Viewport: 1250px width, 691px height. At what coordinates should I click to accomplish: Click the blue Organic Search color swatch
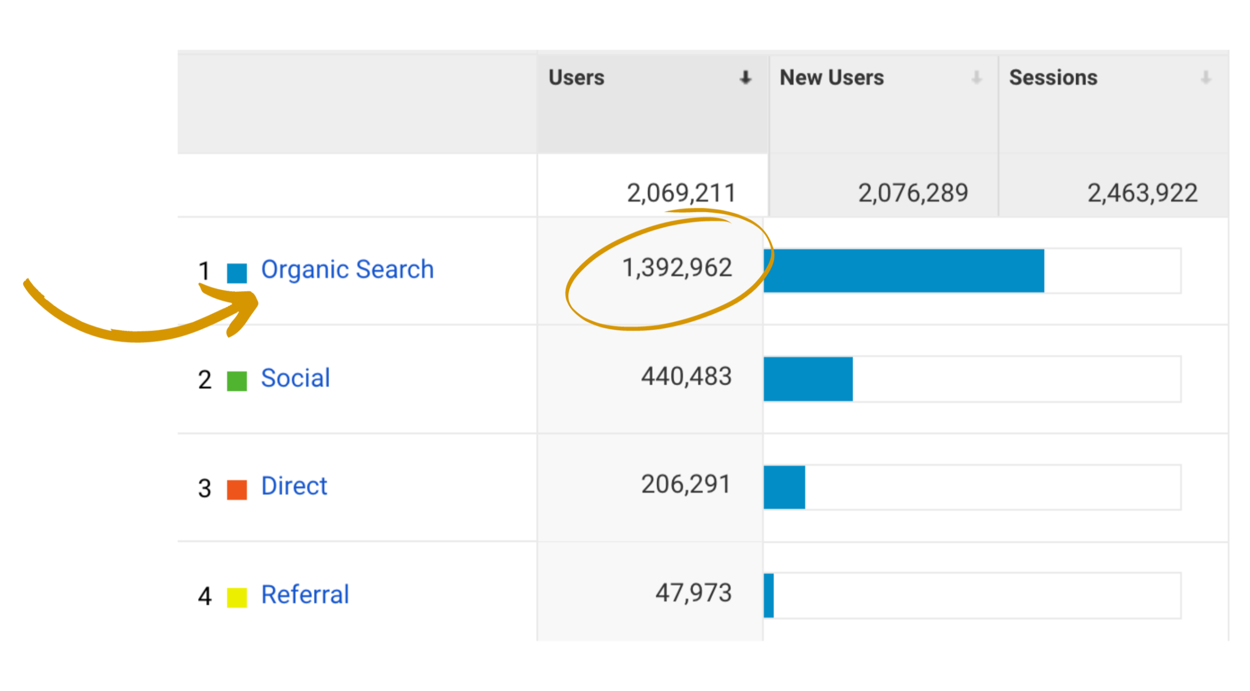coord(237,273)
